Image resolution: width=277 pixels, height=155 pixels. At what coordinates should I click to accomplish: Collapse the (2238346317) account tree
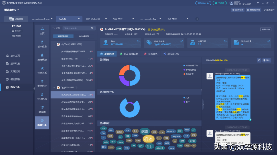(54, 87)
